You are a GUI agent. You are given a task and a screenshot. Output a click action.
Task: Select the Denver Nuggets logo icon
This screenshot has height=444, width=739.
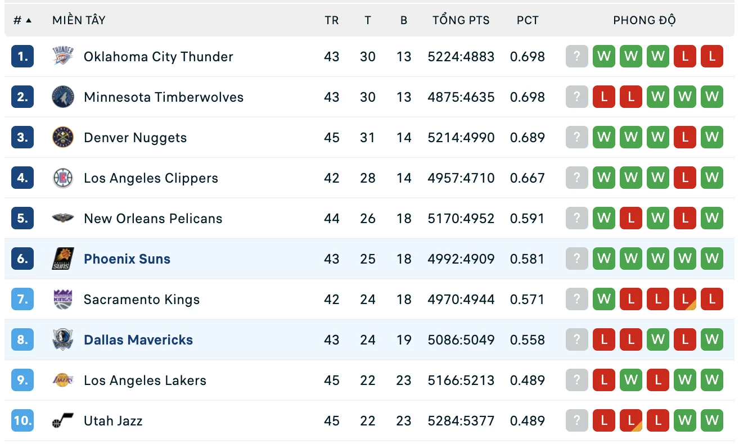point(62,137)
